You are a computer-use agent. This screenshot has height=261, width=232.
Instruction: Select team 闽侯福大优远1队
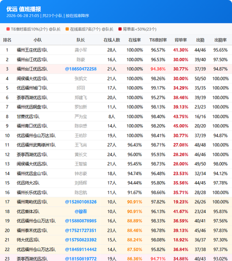click(x=32, y=79)
